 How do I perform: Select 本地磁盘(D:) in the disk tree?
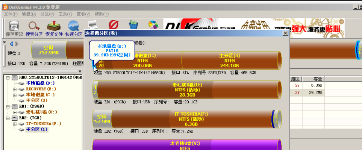[40, 83]
